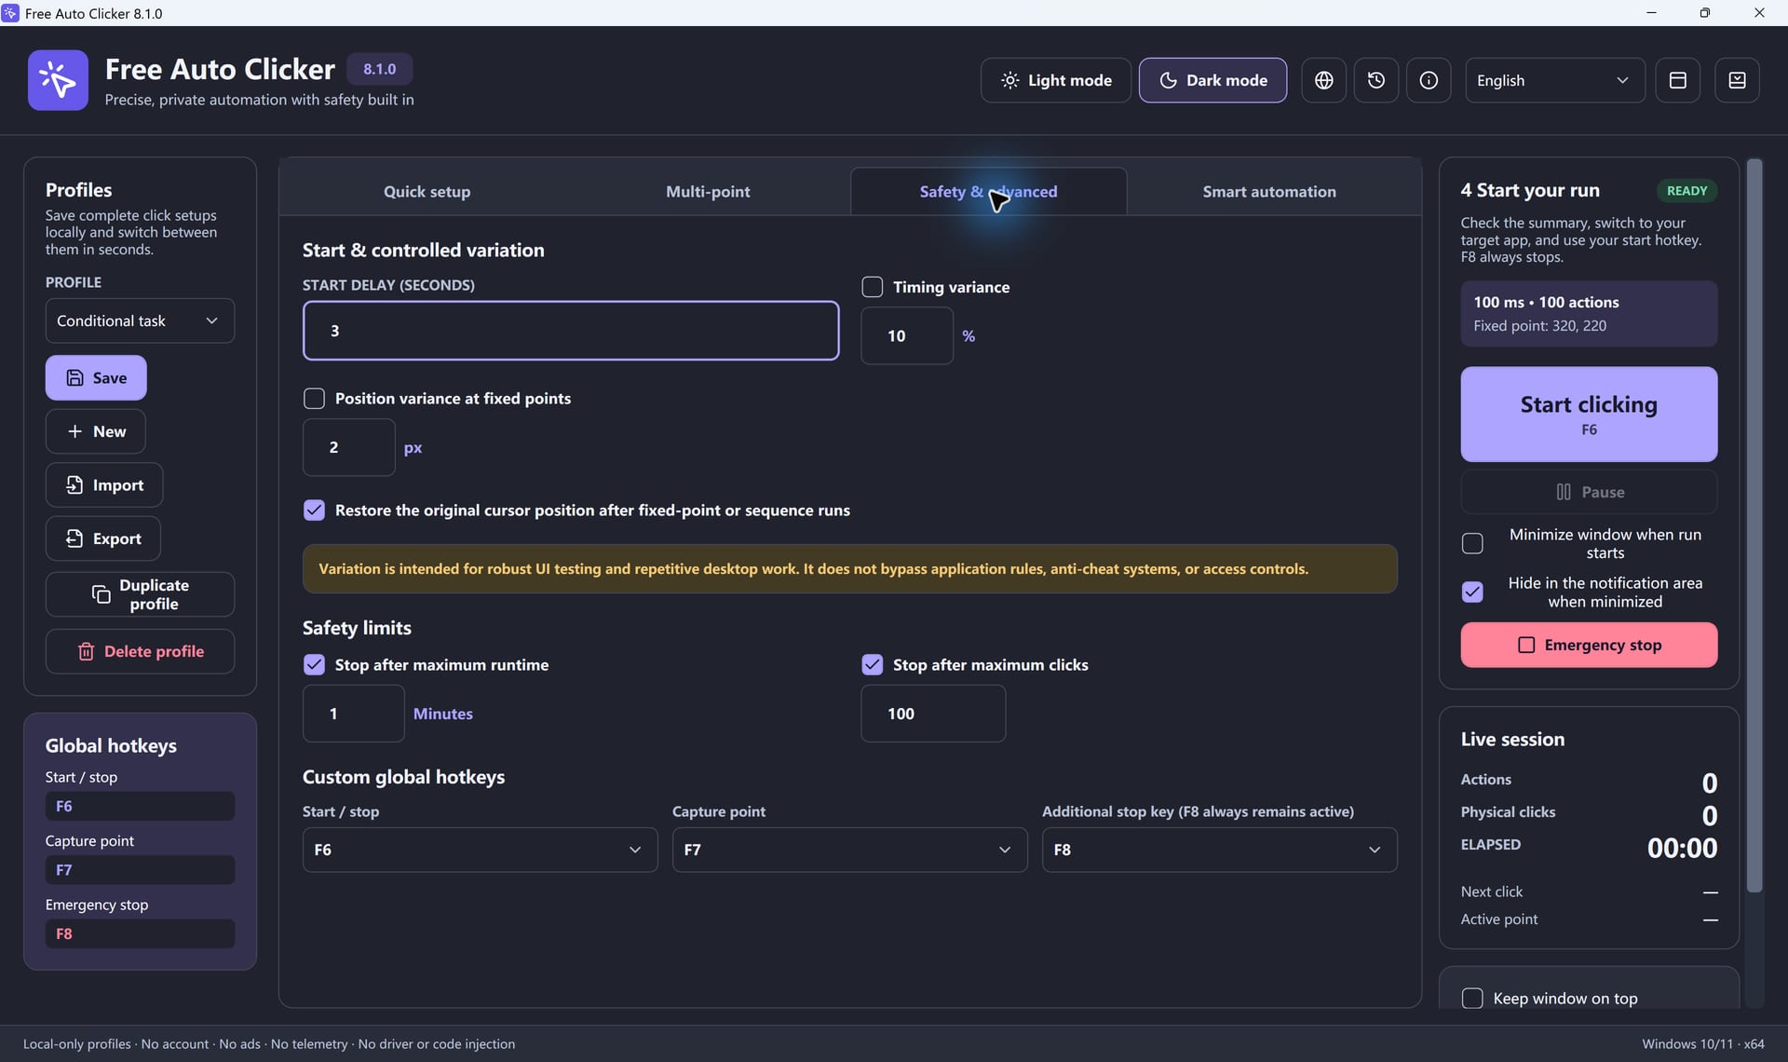Enable Timing variance checkbox
The height and width of the screenshot is (1062, 1788).
point(872,287)
